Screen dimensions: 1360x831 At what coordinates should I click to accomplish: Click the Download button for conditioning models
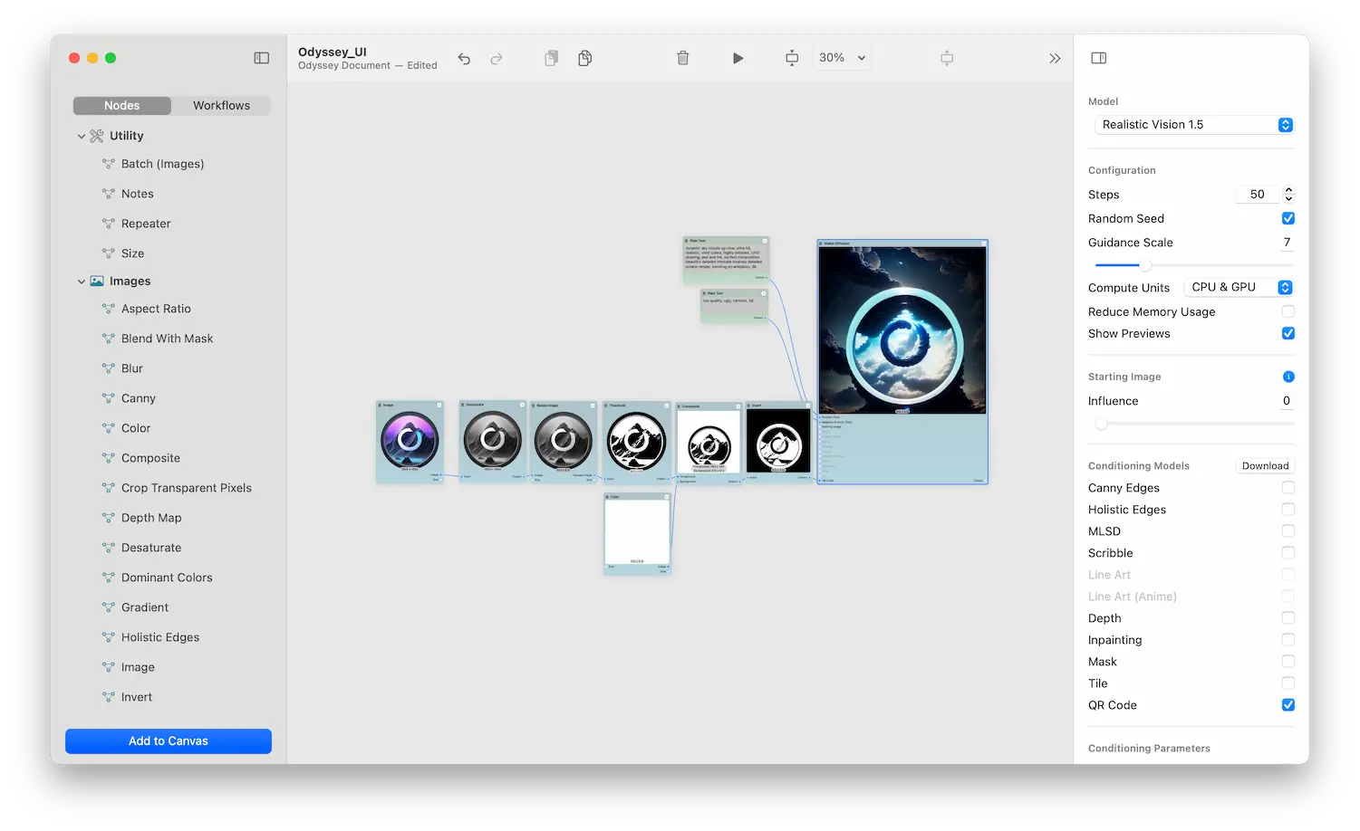1265,465
